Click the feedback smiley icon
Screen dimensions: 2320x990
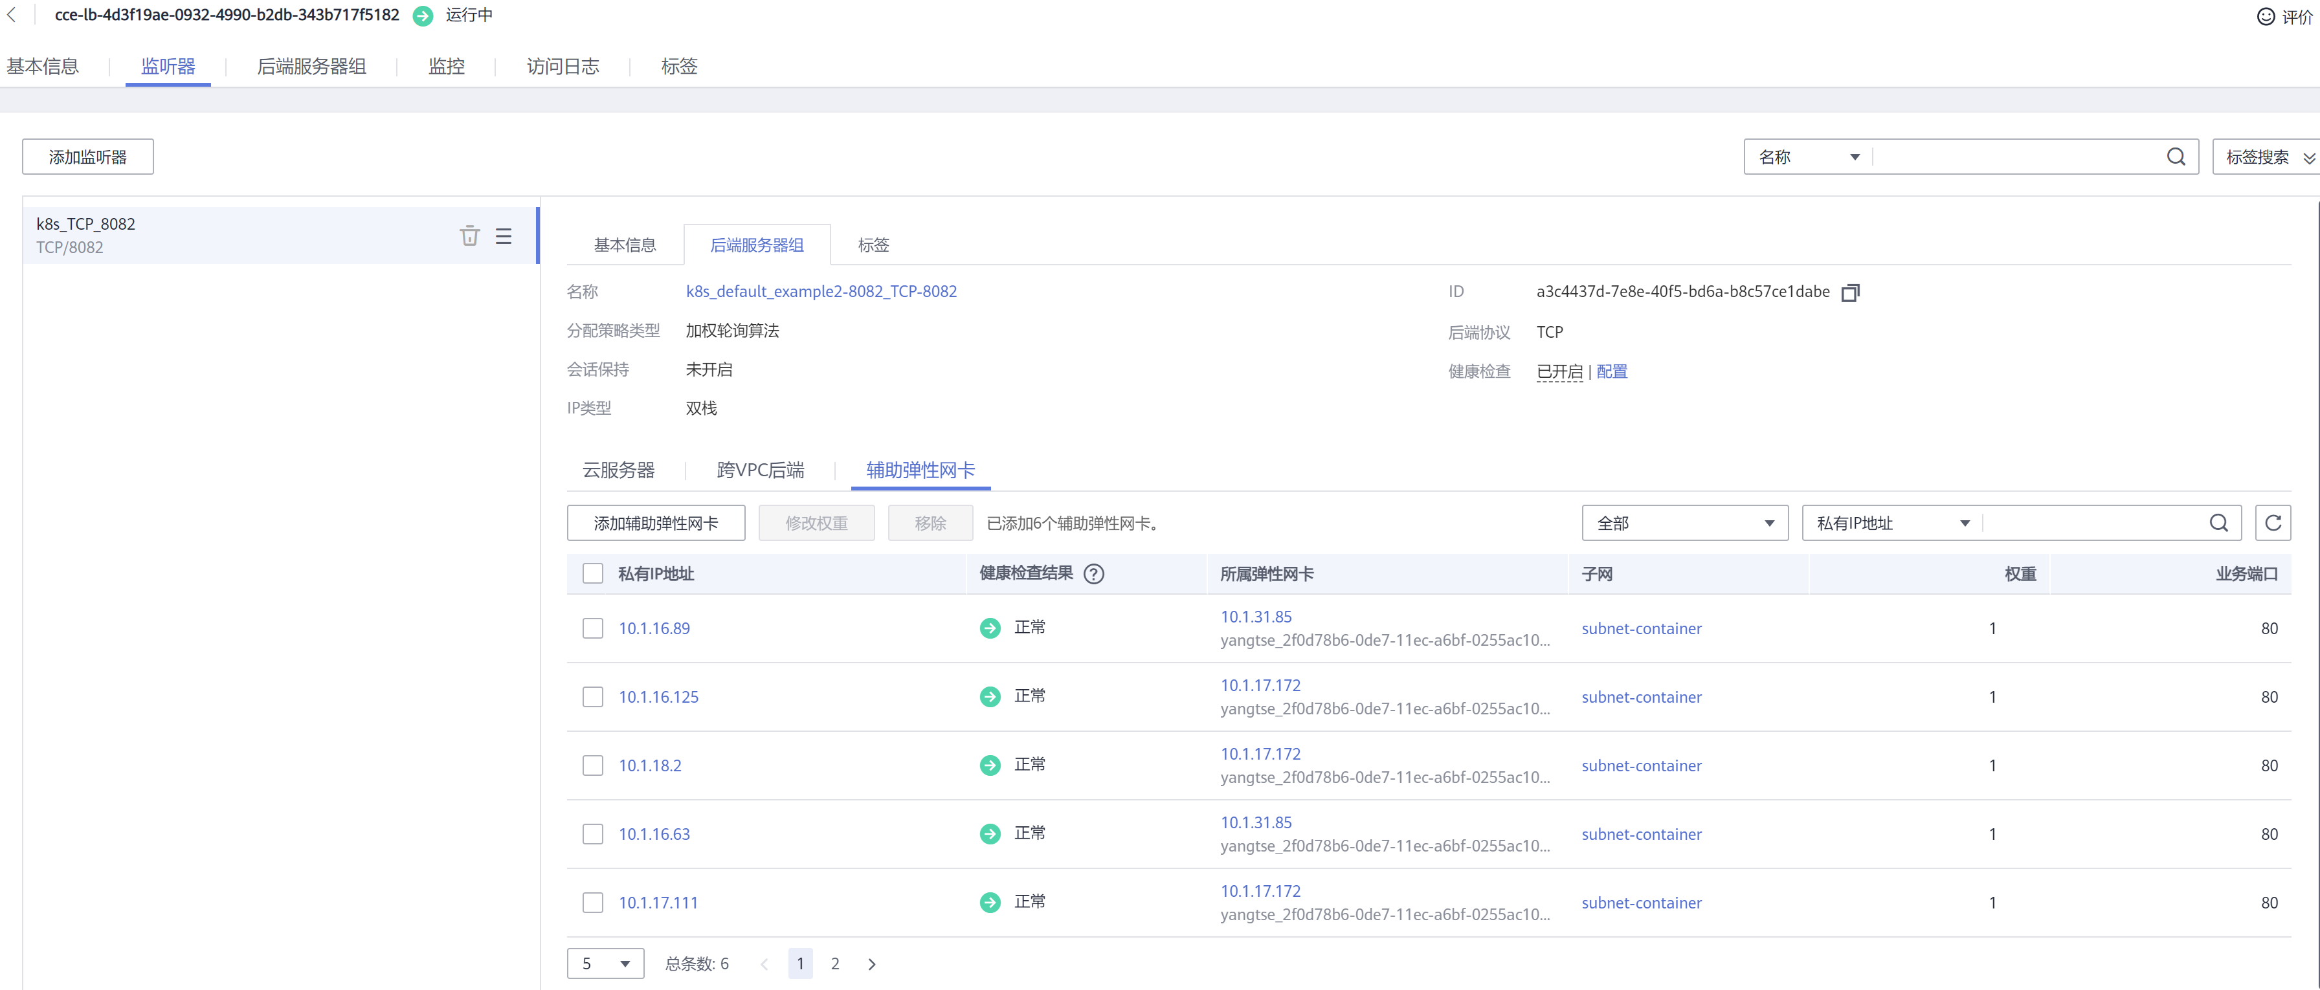[2265, 16]
